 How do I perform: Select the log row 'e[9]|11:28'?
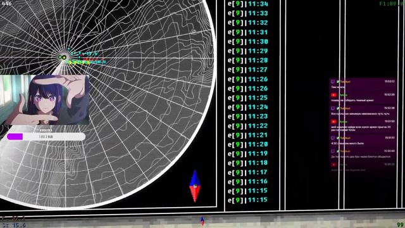[x=247, y=60]
